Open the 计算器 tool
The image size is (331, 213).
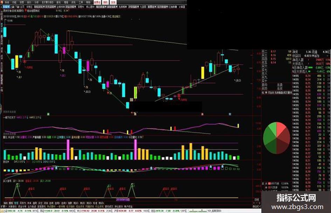click(182, 7)
